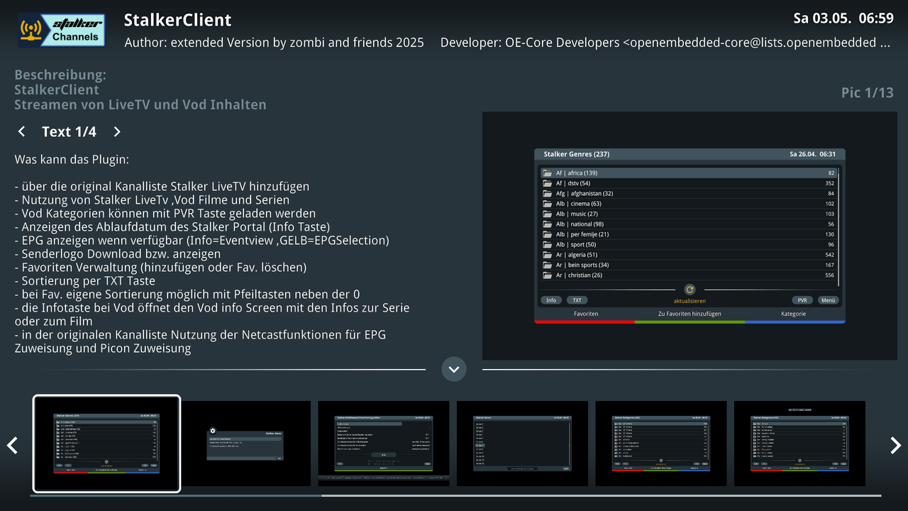Image resolution: width=908 pixels, height=511 pixels.
Task: Click the 'EPG anzeigen wenn verfügbar' line
Action: coord(201,240)
